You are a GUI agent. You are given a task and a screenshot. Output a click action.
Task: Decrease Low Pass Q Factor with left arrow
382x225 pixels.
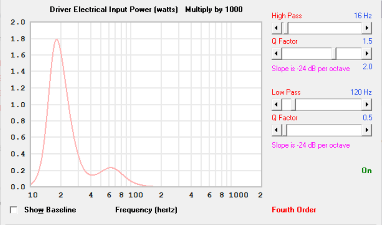tap(276, 130)
